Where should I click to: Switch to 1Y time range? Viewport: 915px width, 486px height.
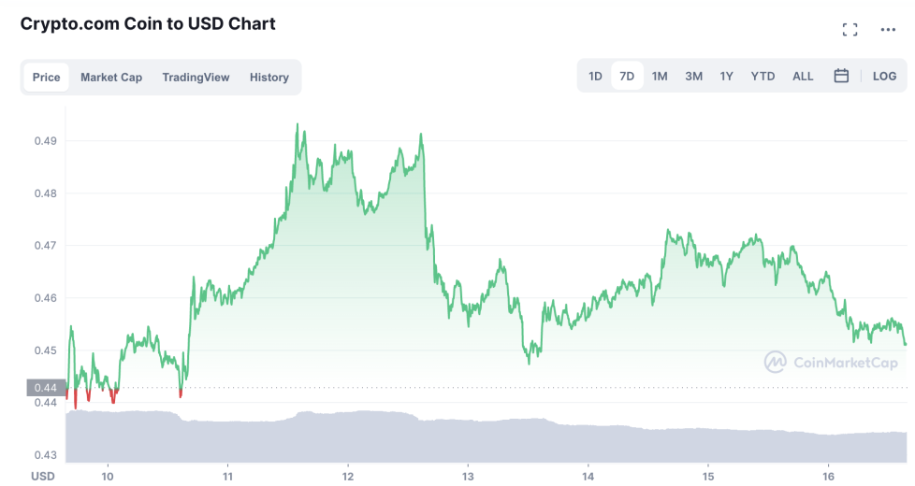[x=726, y=77]
